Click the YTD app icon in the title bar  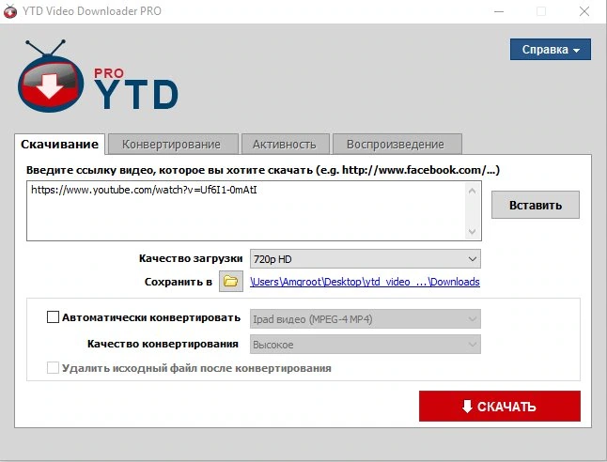10,11
